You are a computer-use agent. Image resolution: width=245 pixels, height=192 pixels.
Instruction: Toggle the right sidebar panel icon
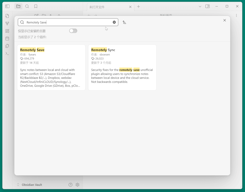pos(208,6)
